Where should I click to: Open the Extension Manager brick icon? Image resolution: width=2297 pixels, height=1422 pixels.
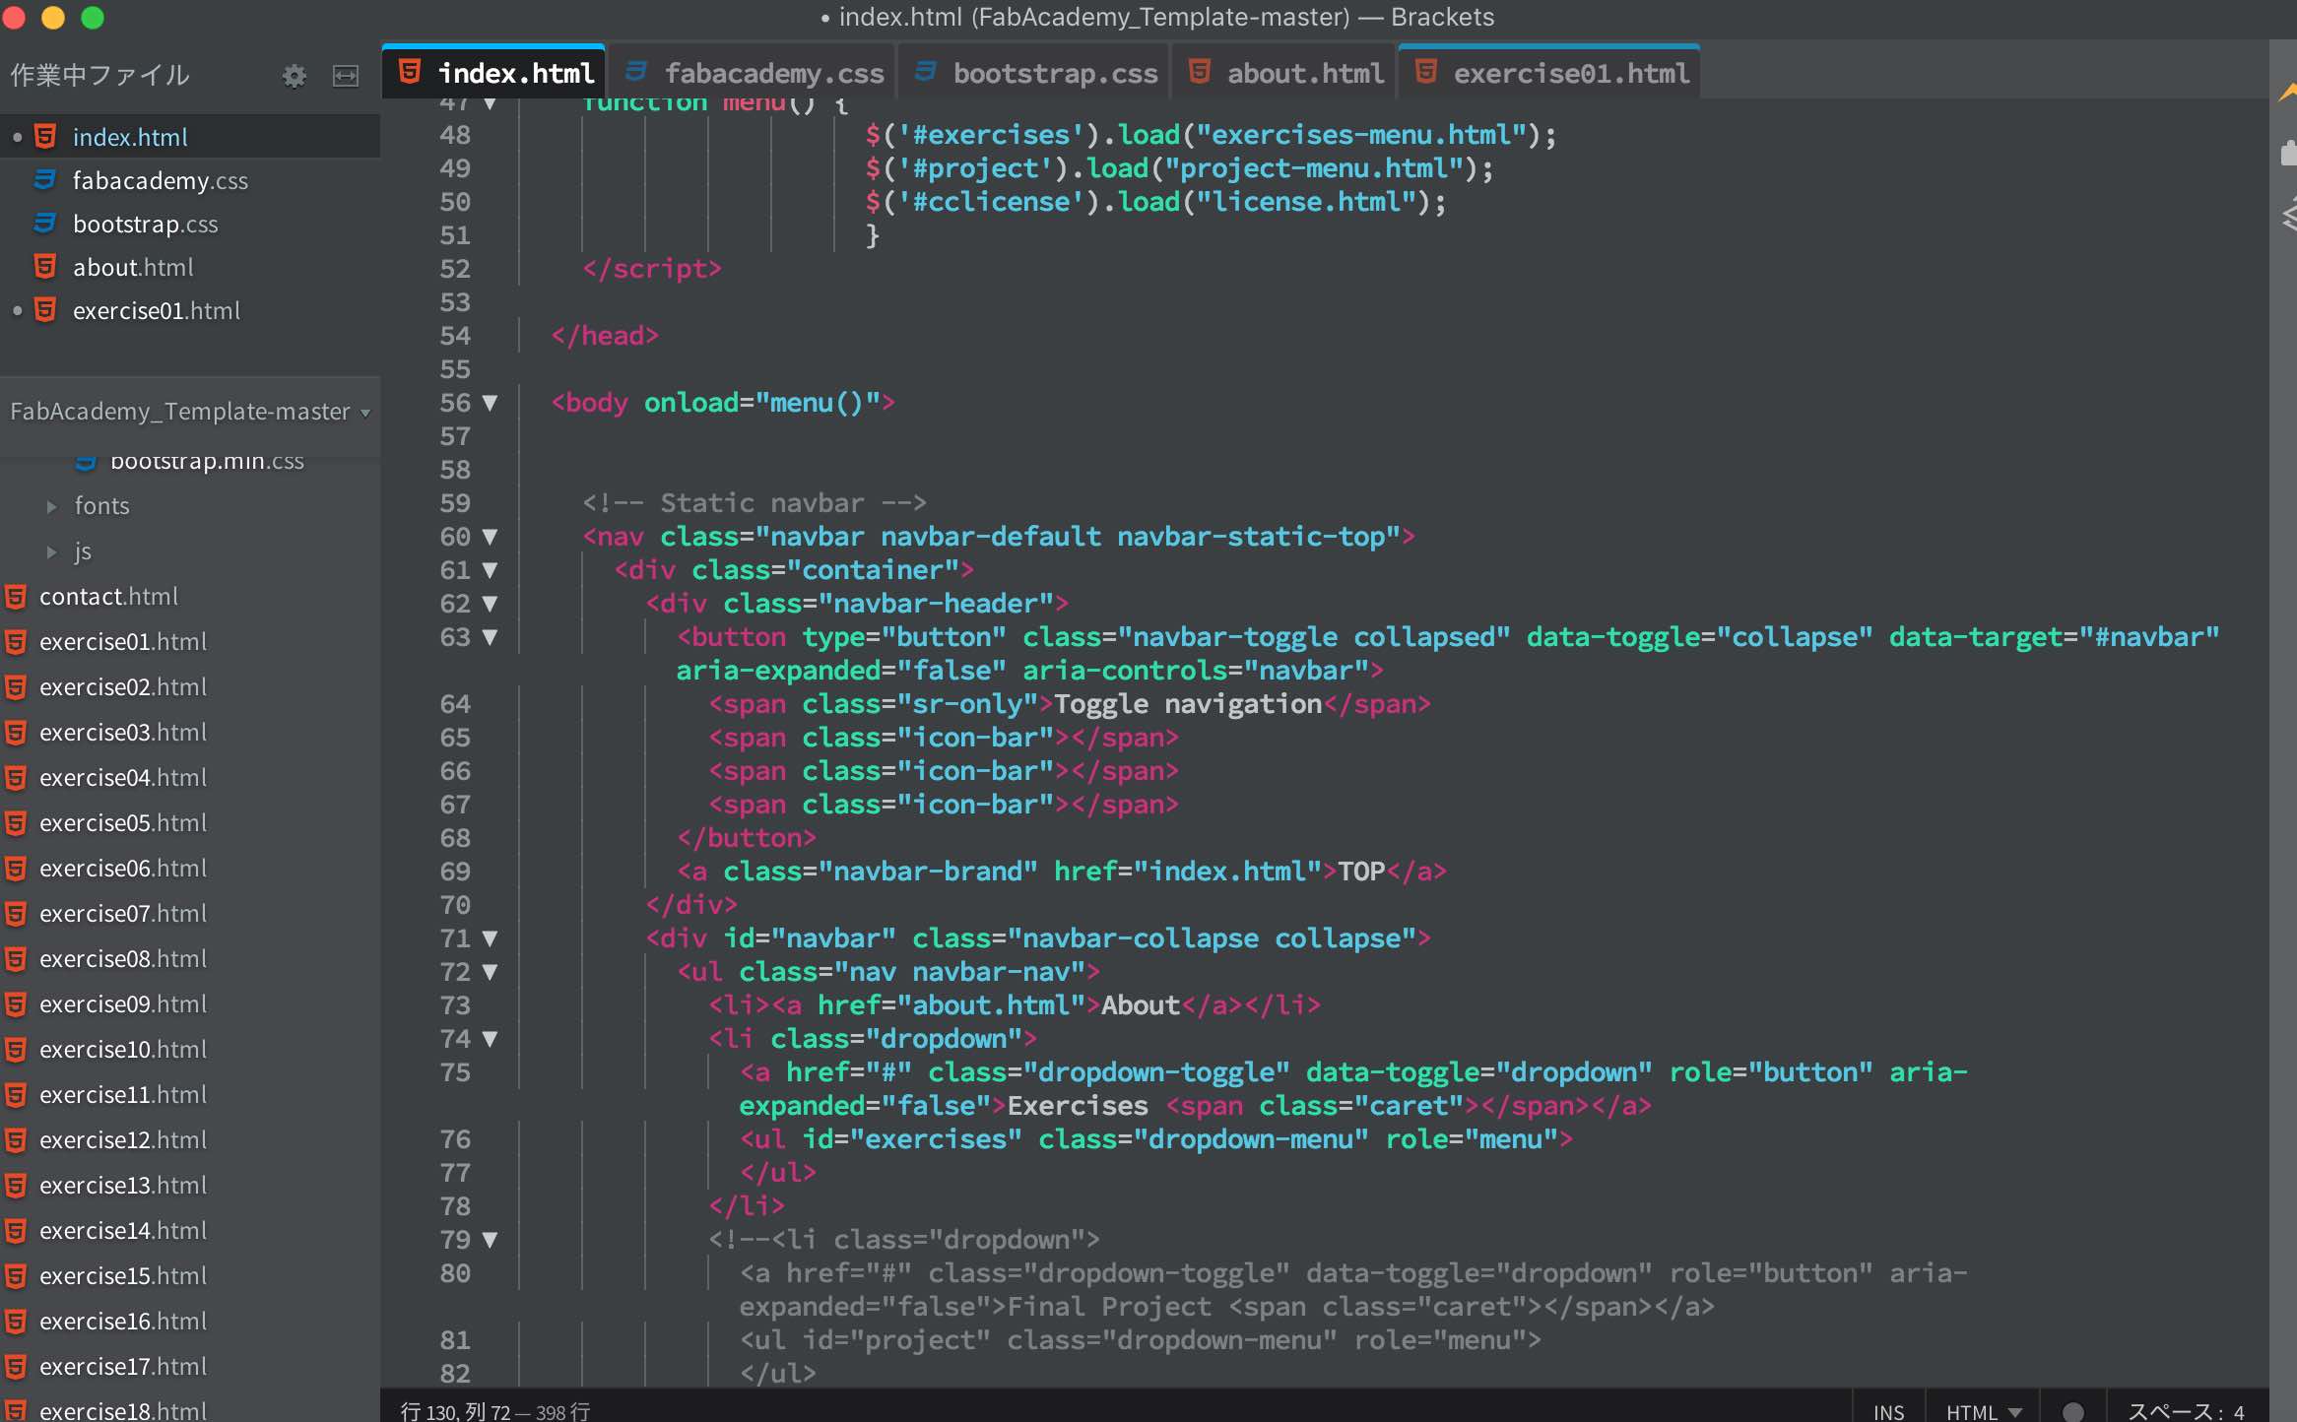click(2288, 153)
